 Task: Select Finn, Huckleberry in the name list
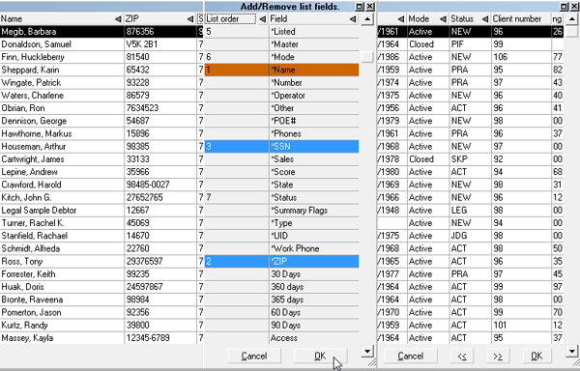(x=62, y=57)
